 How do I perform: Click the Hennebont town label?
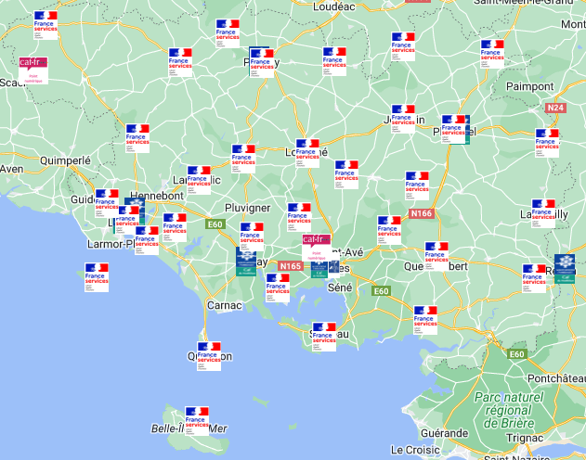point(157,196)
